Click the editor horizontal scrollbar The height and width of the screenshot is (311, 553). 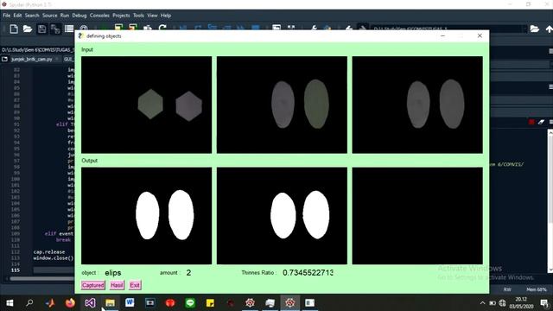point(41,278)
